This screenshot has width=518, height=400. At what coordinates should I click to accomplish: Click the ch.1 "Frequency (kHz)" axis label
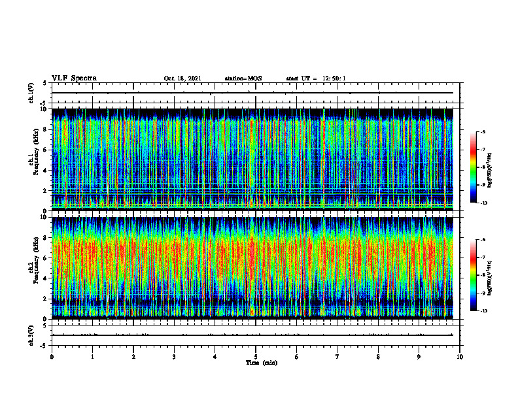36,152
